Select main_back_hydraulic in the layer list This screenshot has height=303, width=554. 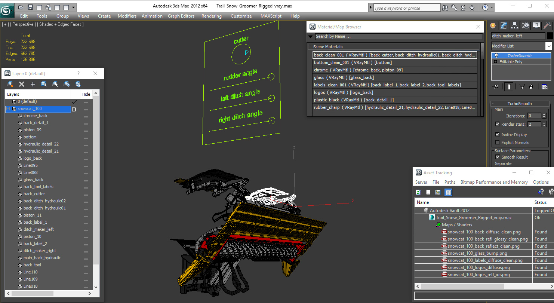point(42,258)
